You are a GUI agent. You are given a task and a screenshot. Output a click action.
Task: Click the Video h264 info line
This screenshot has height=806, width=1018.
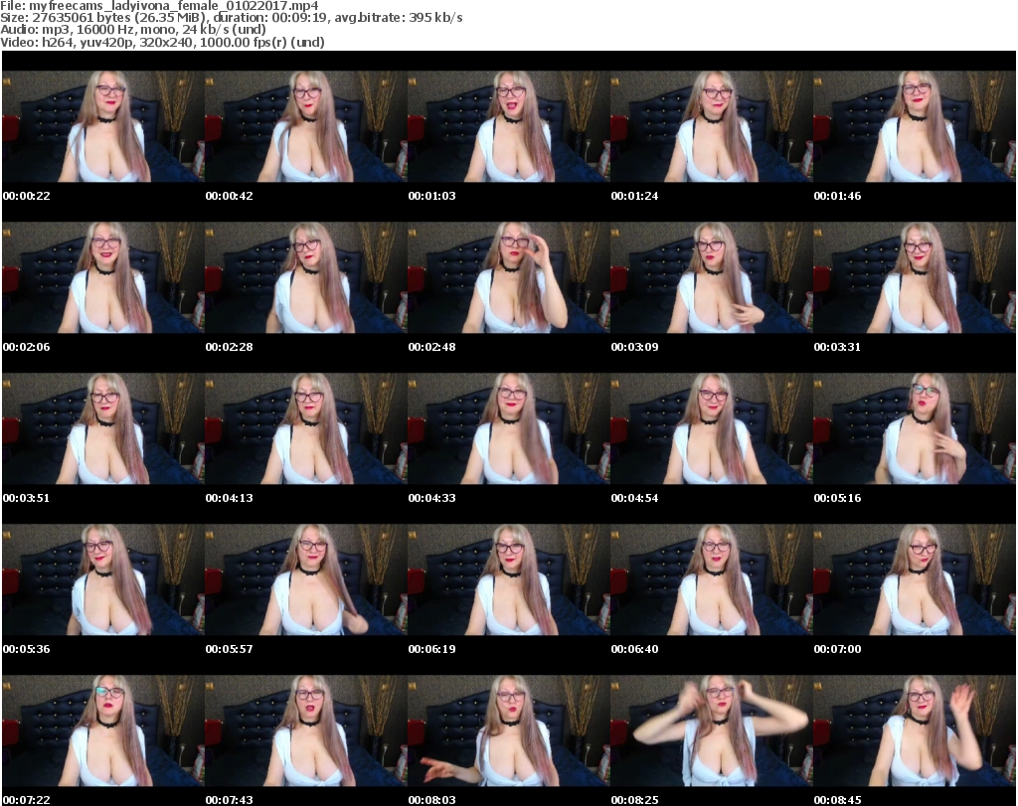(162, 42)
